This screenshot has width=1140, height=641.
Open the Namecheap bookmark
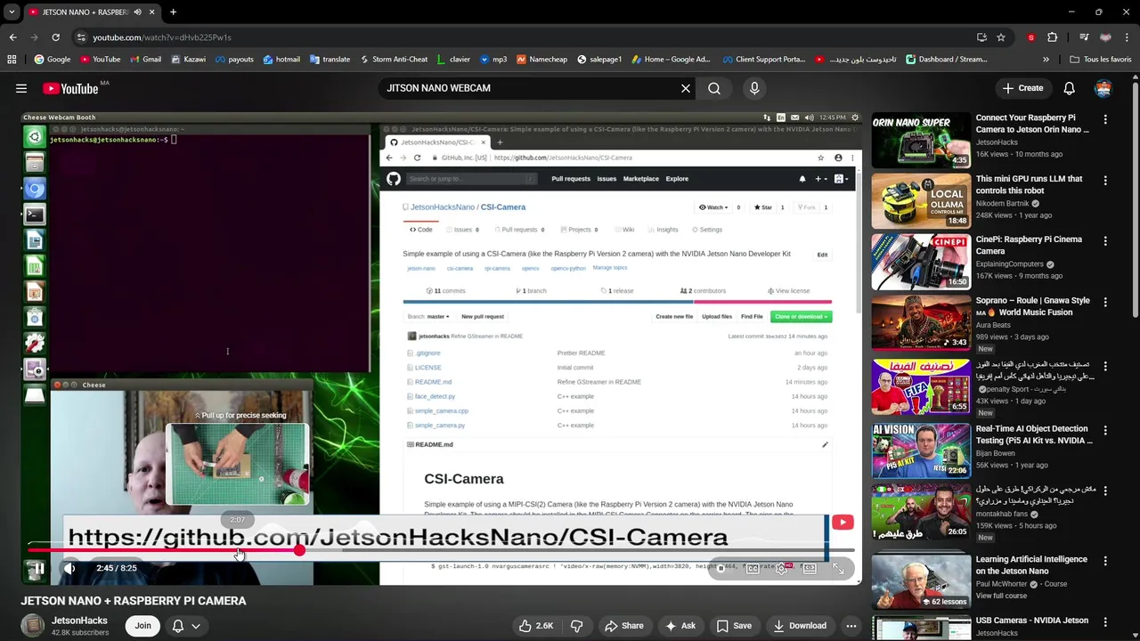[x=541, y=60]
